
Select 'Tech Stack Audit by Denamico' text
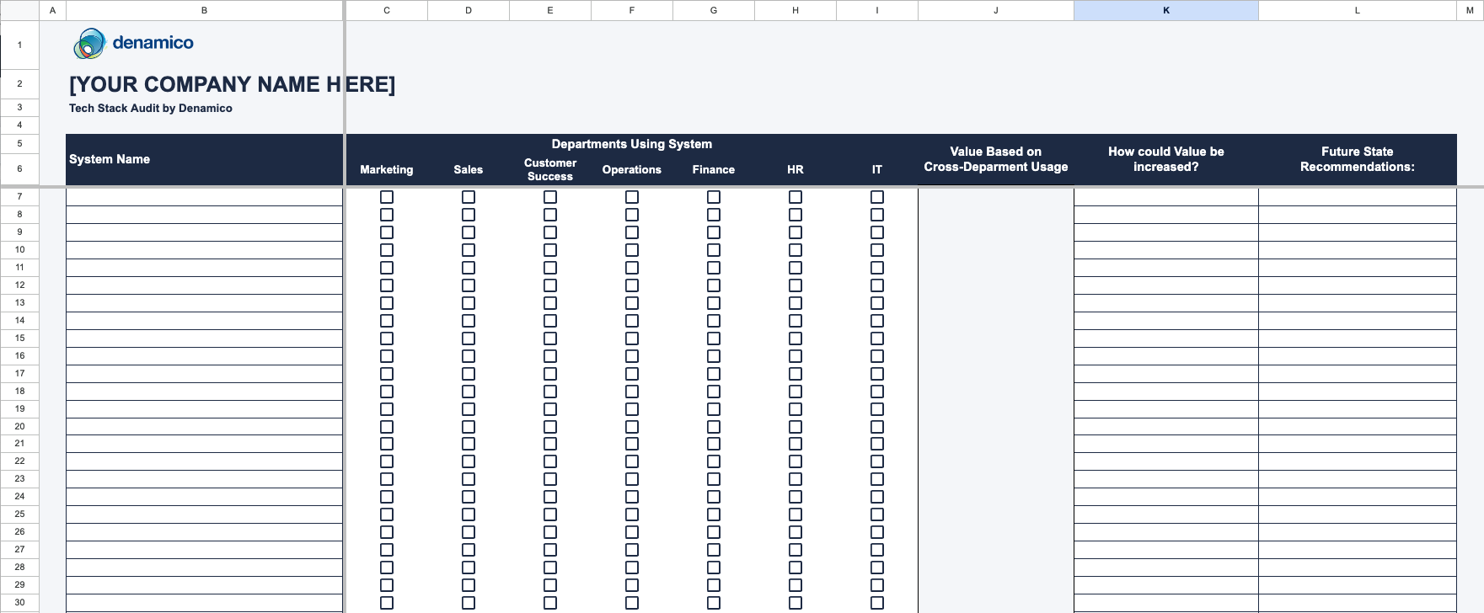tap(151, 108)
